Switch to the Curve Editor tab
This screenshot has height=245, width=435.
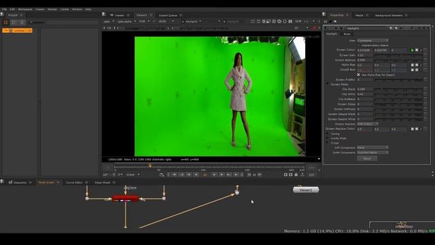click(x=74, y=182)
